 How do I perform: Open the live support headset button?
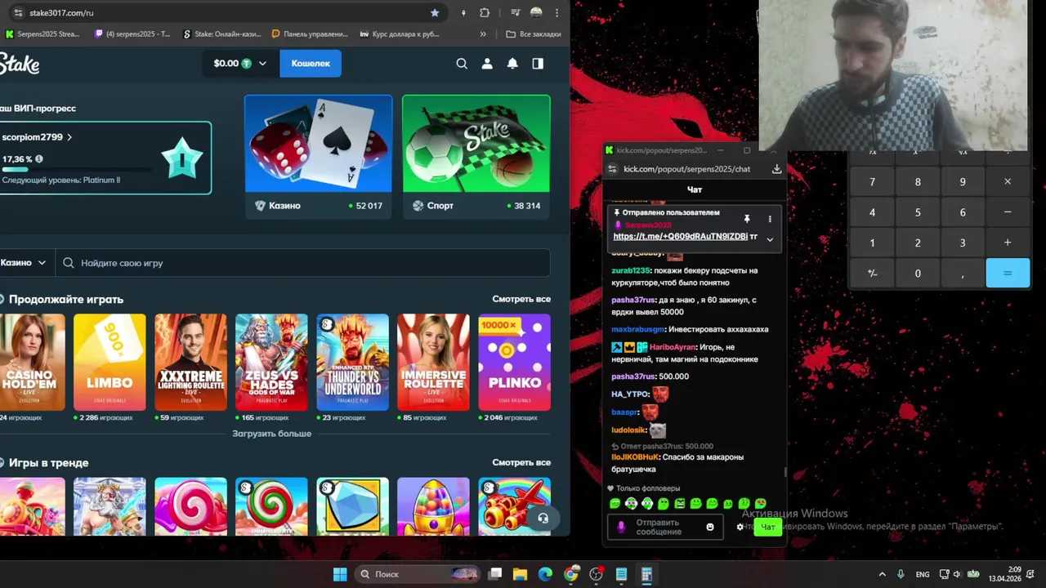[x=543, y=518]
